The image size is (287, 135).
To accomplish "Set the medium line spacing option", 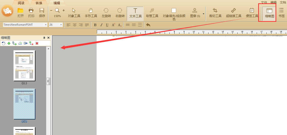I will [134, 25].
